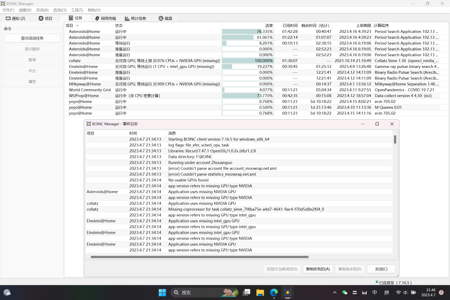Click the collatz 100.000% progress bar

pyautogui.click(x=247, y=61)
